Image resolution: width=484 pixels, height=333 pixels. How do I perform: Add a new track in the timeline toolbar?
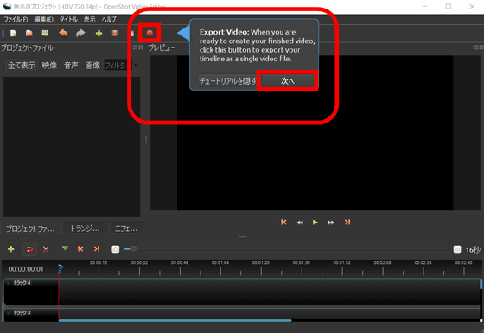pos(11,249)
